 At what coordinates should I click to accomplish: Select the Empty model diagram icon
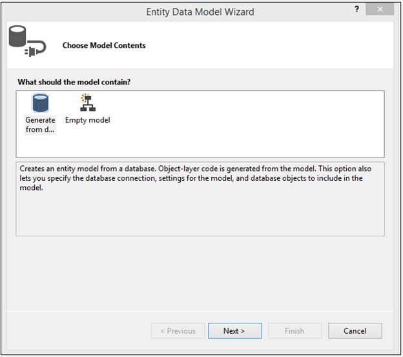pyautogui.click(x=87, y=104)
